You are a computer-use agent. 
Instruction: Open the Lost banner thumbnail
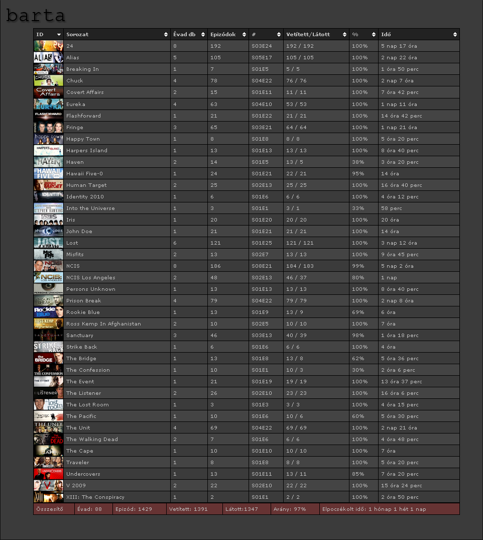coord(49,243)
